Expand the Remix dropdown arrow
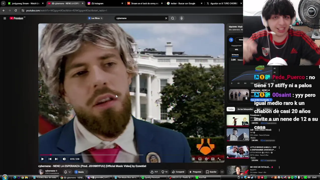This screenshot has width=320, height=180. (86, 172)
